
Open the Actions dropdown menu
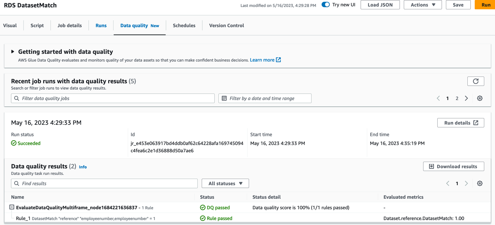[423, 5]
